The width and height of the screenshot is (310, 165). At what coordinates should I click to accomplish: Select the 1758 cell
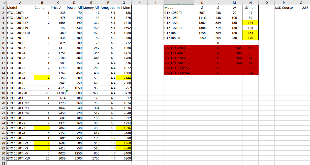coord(202,33)
